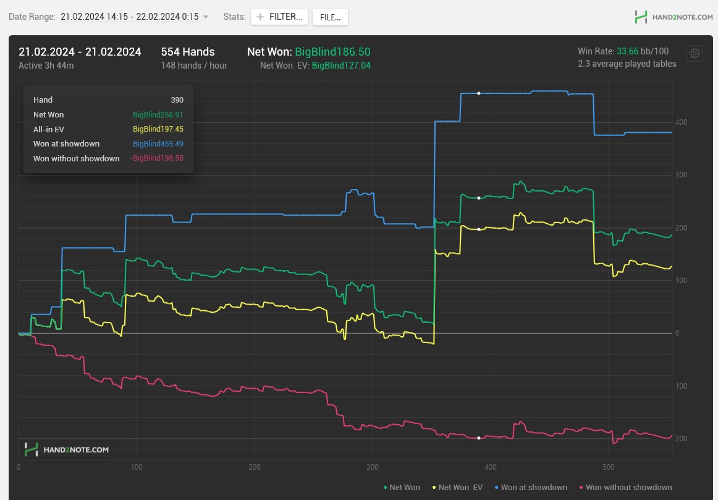Select the white marker on the blue showdown line
This screenshot has height=500, width=718.
479,93
